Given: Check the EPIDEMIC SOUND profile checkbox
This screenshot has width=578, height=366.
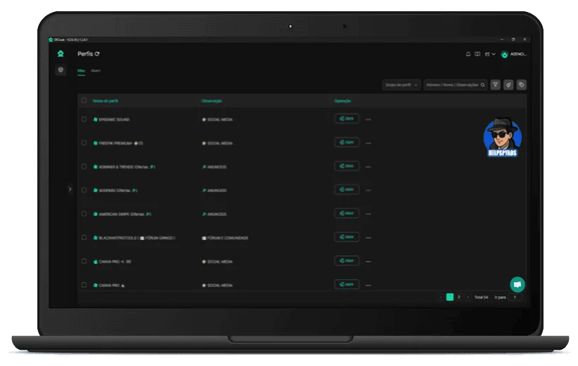Looking at the screenshot, I should point(84,119).
